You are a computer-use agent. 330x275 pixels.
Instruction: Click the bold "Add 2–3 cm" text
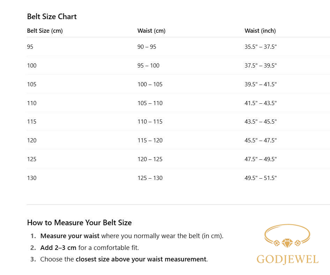click(x=58, y=248)
